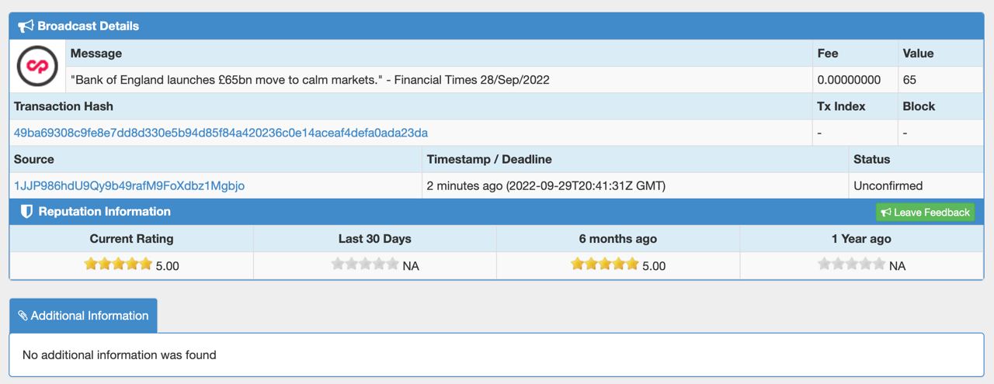
Task: Click the Block column header
Action: tap(919, 106)
